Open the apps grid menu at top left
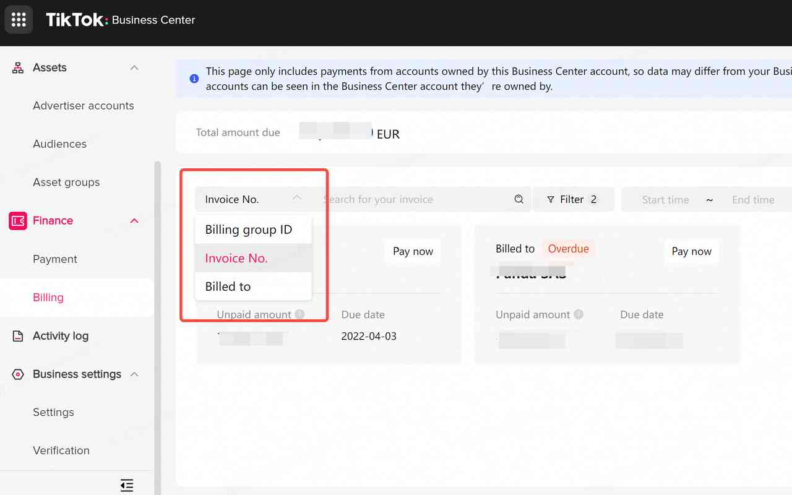This screenshot has height=495, width=792. (x=19, y=19)
